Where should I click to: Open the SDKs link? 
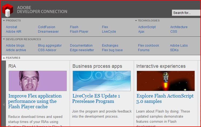(174, 50)
